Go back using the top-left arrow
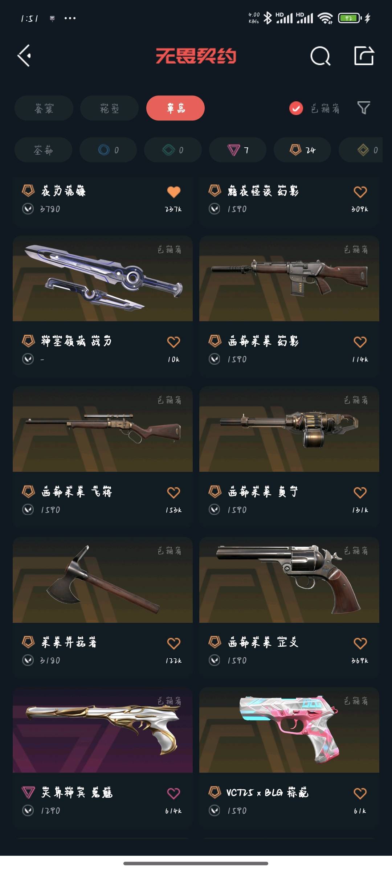392x871 pixels. click(24, 56)
